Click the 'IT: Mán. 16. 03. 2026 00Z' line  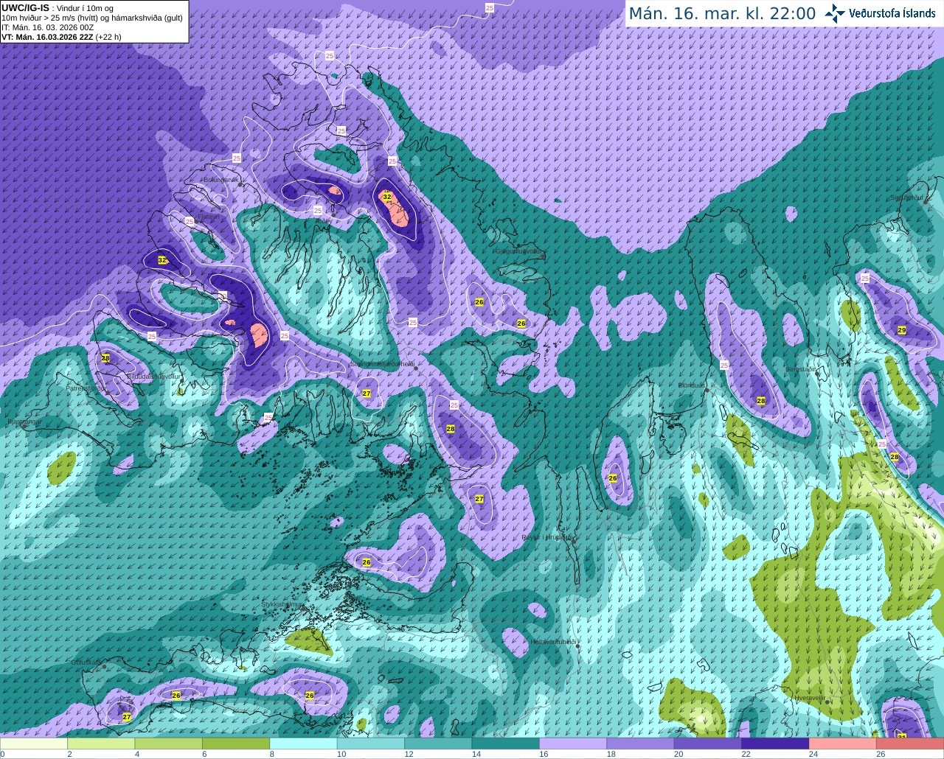click(x=48, y=27)
